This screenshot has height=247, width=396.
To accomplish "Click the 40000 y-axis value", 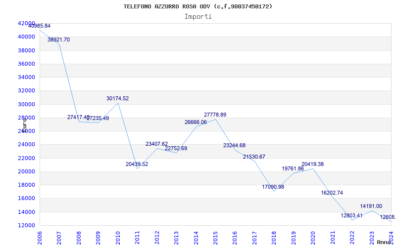I will [x=27, y=37].
